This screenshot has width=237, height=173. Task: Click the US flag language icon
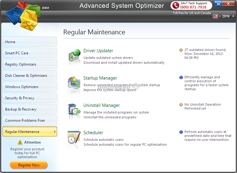(x=215, y=16)
